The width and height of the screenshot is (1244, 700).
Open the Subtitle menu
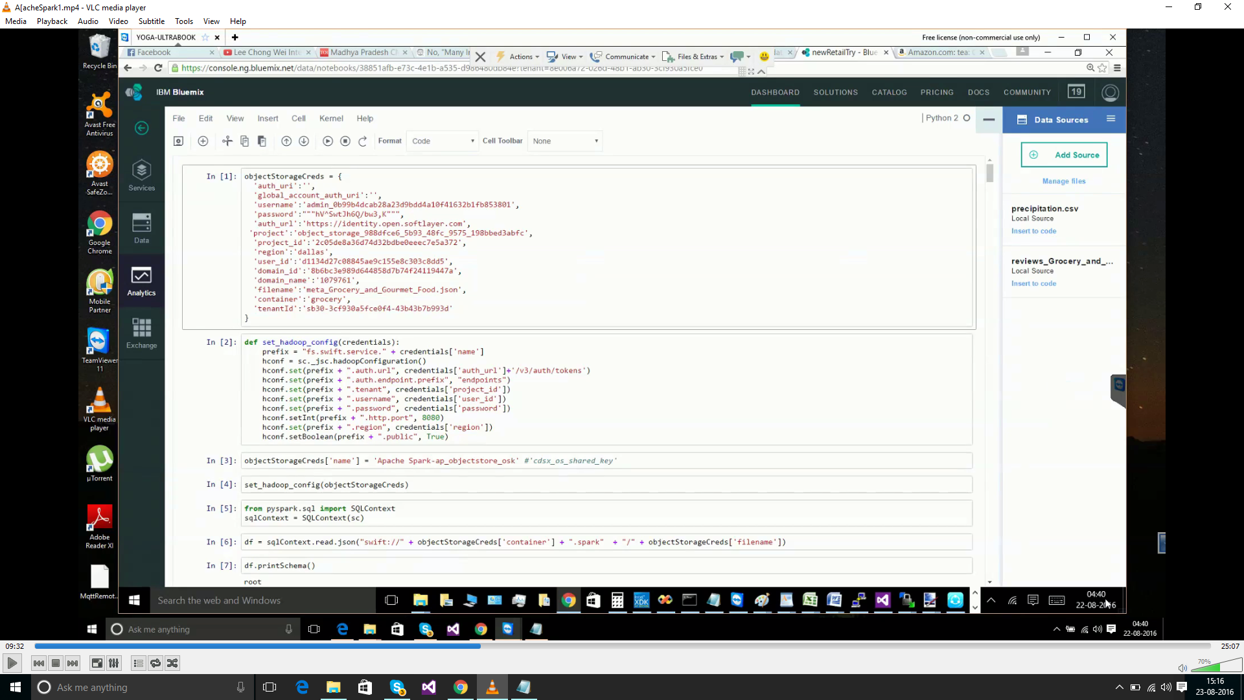(x=151, y=21)
